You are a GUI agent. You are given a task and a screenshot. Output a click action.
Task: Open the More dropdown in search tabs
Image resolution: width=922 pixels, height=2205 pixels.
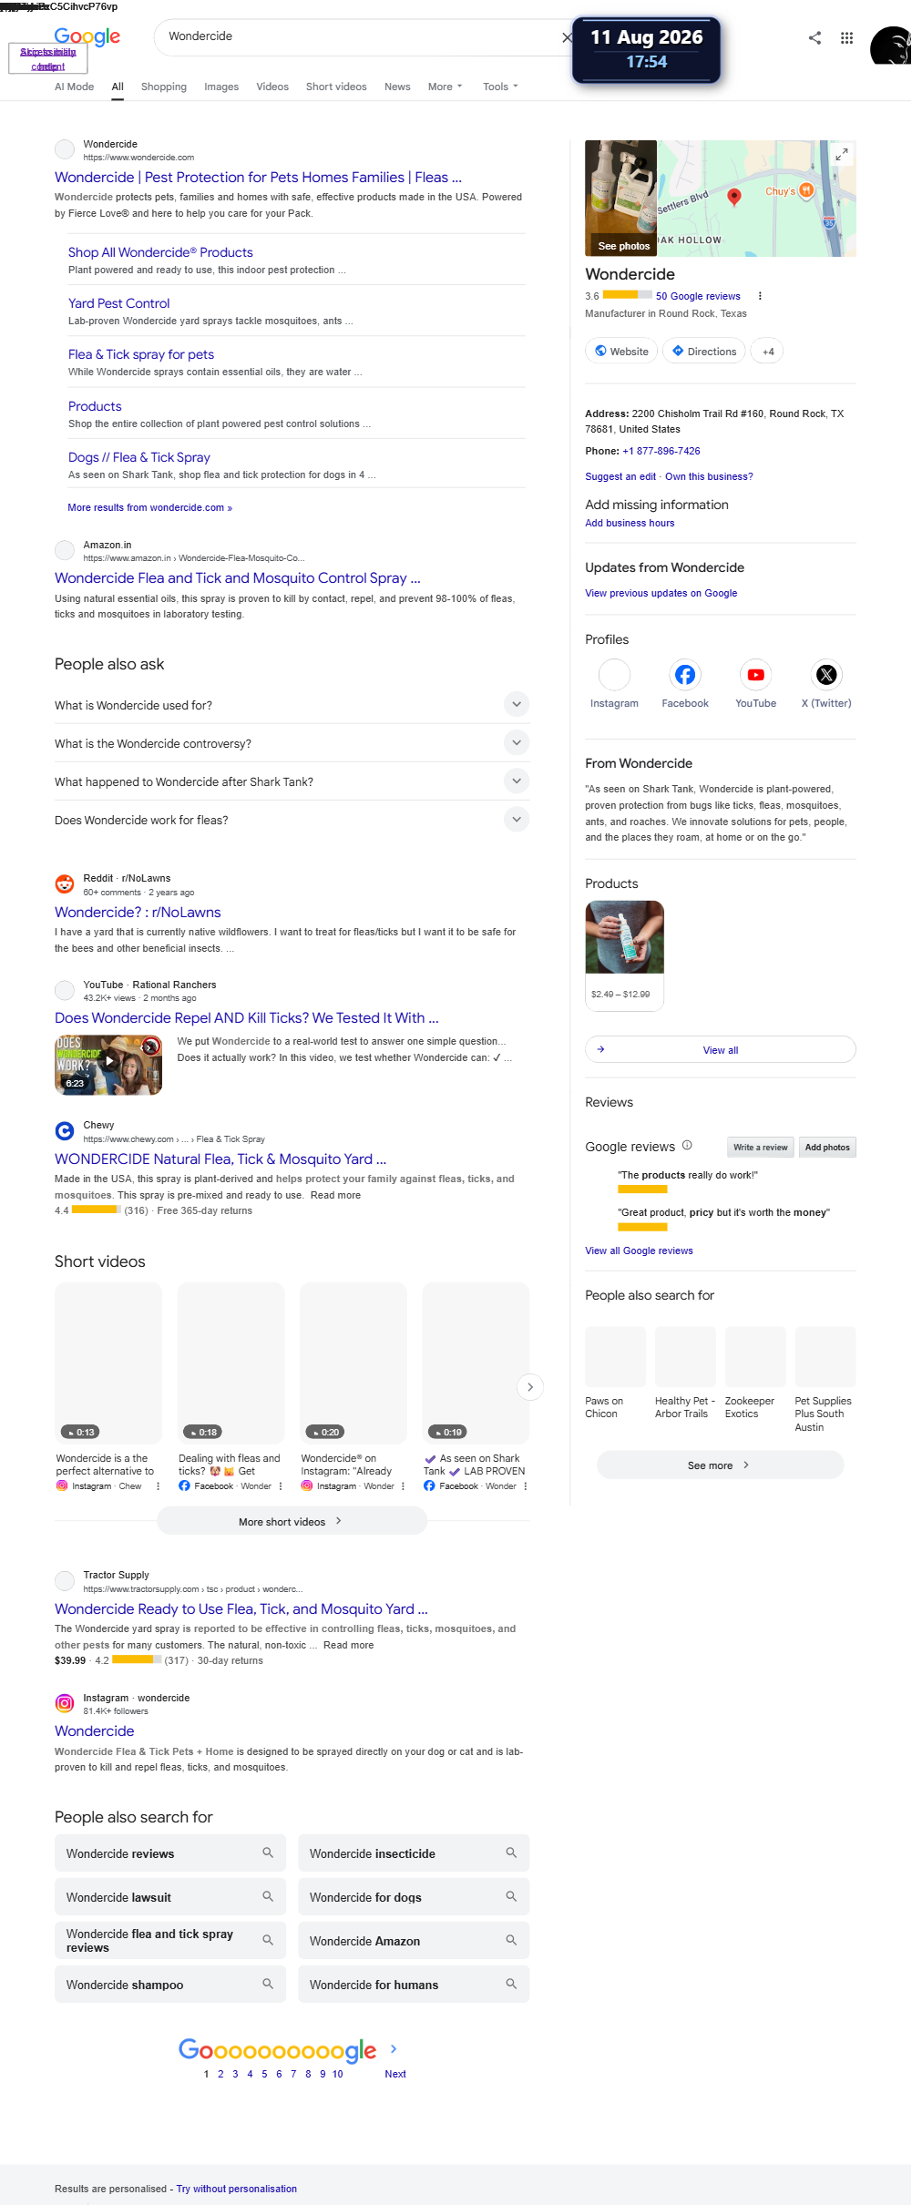[x=446, y=87]
